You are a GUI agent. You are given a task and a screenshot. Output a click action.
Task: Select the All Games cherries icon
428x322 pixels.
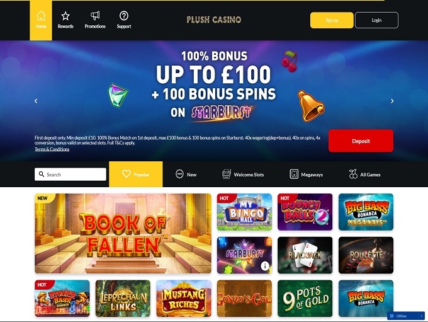pos(353,174)
